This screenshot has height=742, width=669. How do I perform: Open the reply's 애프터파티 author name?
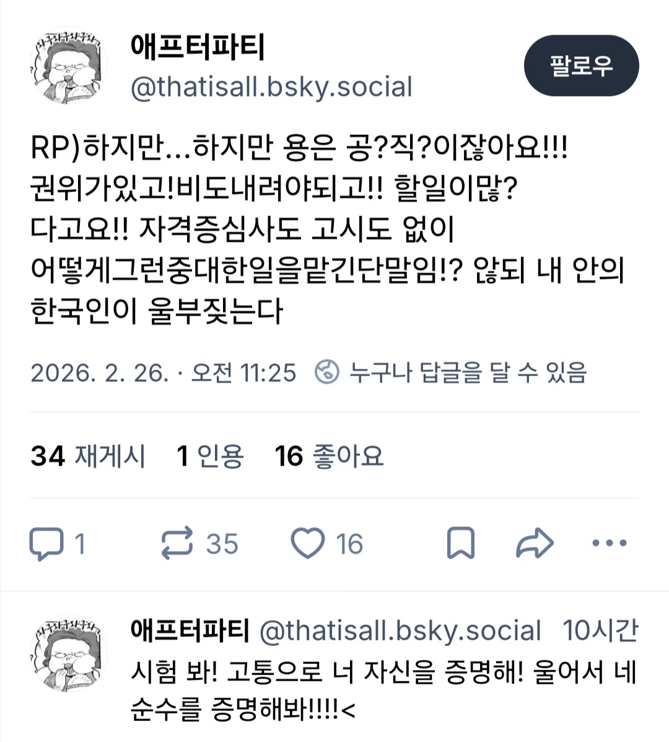190,630
